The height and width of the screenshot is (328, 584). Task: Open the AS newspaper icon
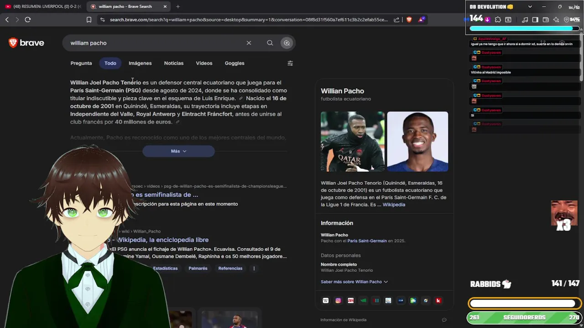coord(350,301)
